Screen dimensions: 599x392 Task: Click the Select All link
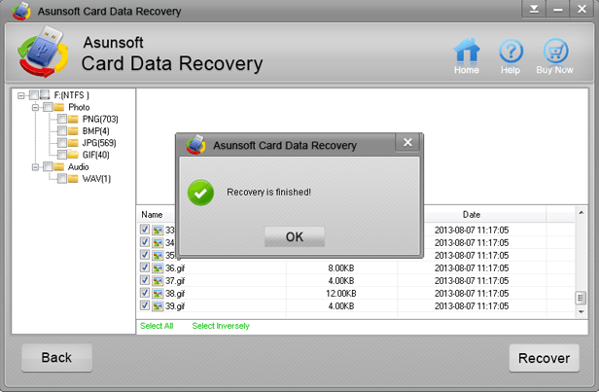tap(157, 326)
